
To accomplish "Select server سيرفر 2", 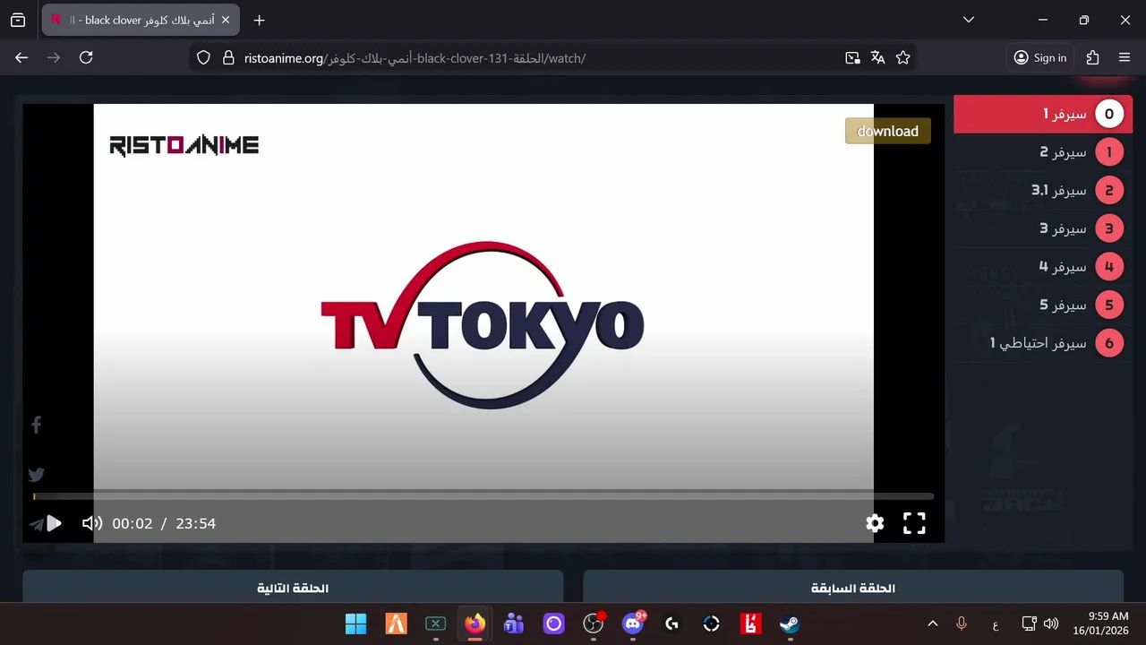I will click(x=1043, y=152).
